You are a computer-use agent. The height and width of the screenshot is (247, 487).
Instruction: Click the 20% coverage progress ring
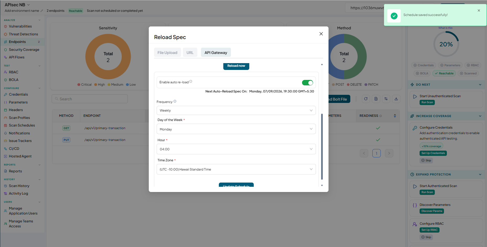pyautogui.click(x=446, y=44)
